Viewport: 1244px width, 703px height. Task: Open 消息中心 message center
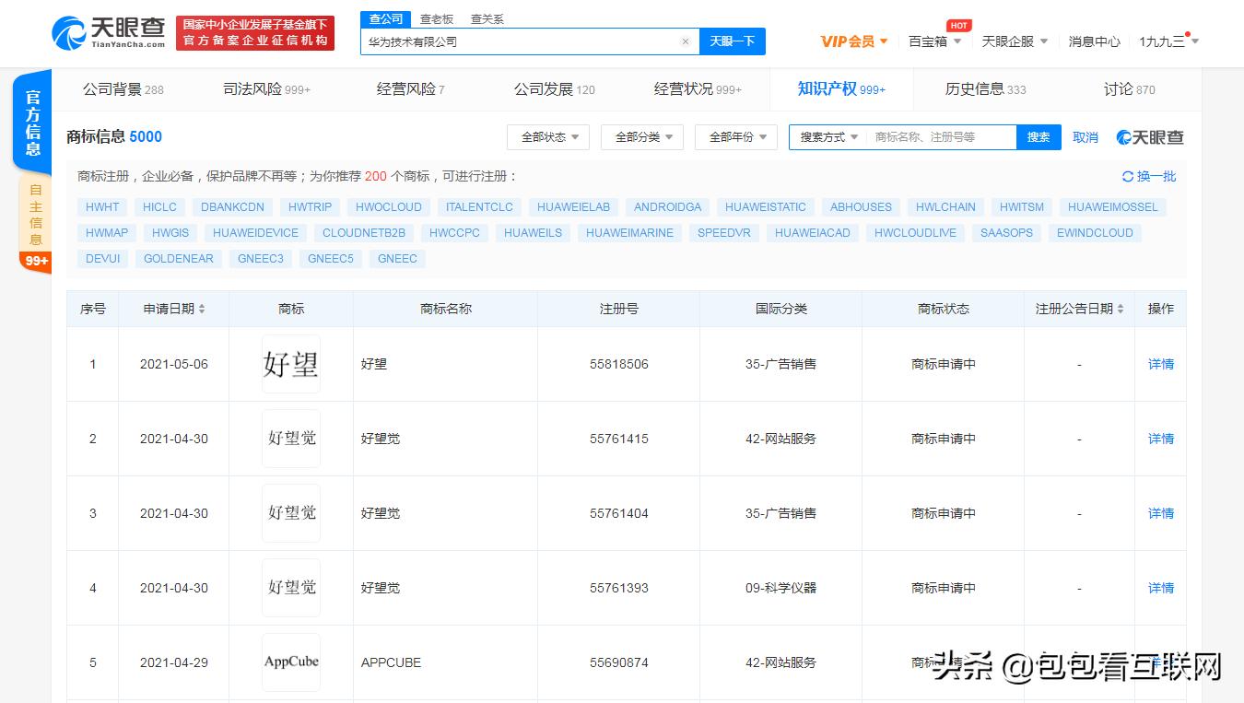(1093, 41)
